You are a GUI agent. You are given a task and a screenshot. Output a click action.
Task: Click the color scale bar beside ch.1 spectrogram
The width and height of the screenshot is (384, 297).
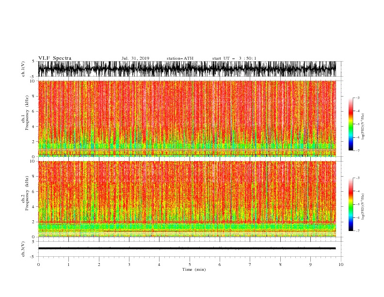(351, 124)
